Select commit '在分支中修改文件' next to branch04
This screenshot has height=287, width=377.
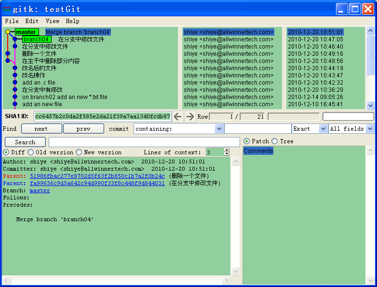tap(81, 39)
